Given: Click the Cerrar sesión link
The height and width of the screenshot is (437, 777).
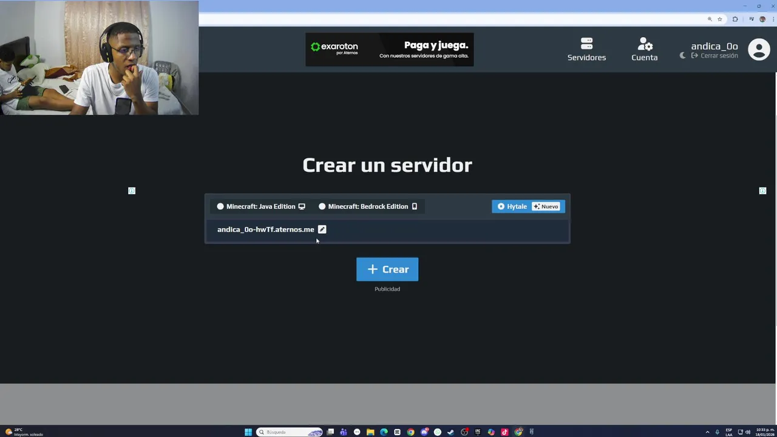Looking at the screenshot, I should click(714, 55).
